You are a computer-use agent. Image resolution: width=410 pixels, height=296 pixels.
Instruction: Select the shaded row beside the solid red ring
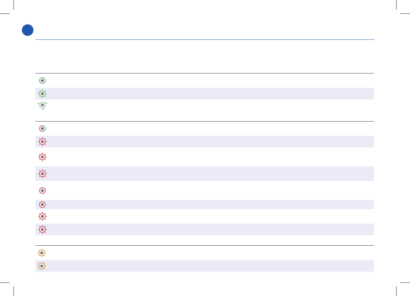click(x=209, y=205)
